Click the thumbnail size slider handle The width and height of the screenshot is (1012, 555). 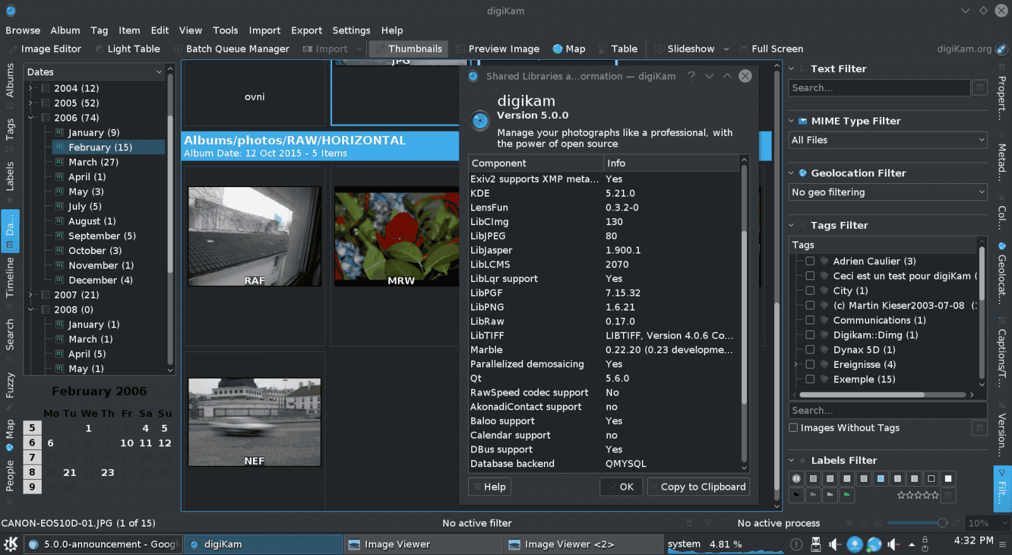tap(942, 523)
